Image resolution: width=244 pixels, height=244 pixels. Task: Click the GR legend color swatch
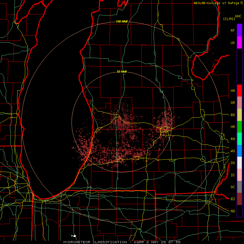click(239, 103)
